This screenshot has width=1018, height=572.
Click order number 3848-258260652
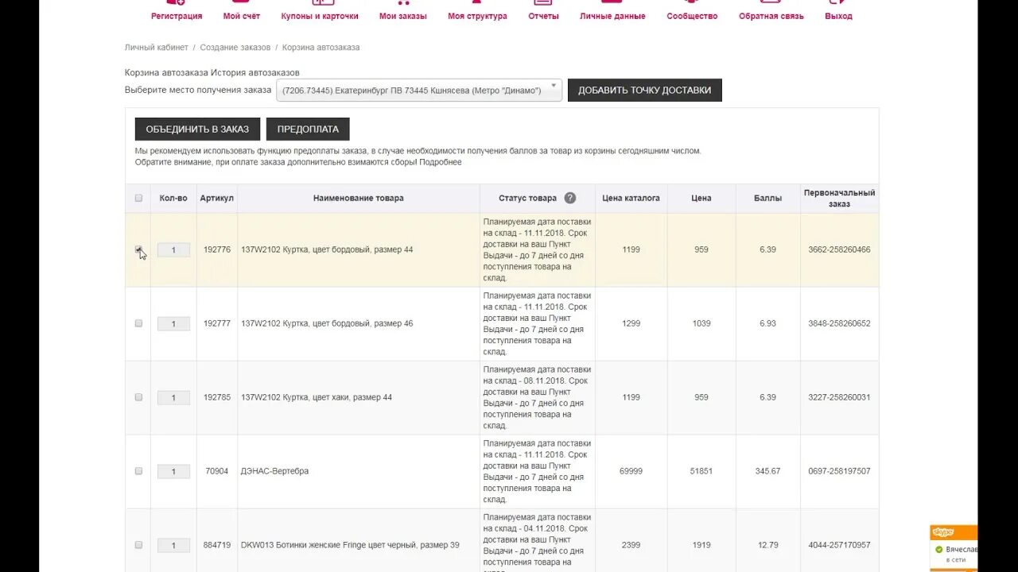(839, 323)
